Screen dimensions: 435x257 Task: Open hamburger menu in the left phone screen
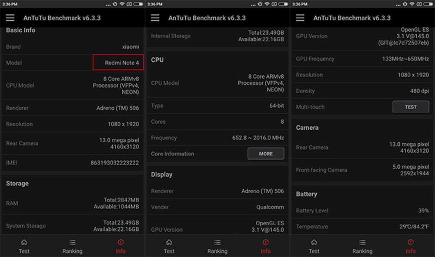[10, 18]
